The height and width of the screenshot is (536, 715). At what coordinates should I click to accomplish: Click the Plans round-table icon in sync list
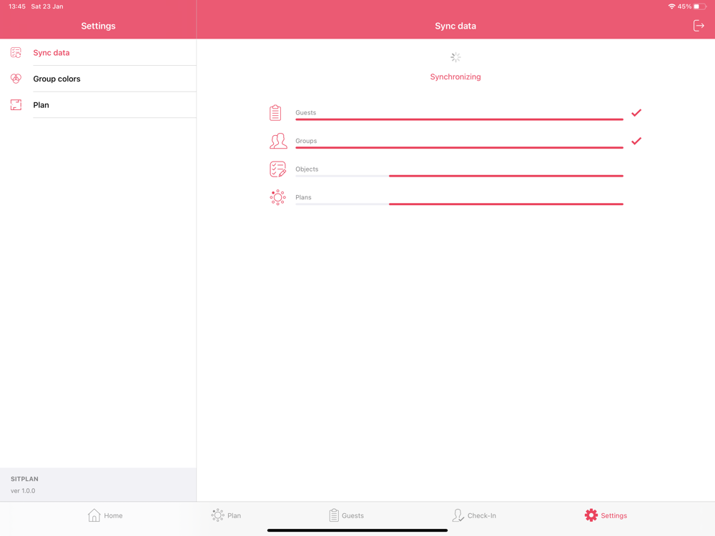277,197
